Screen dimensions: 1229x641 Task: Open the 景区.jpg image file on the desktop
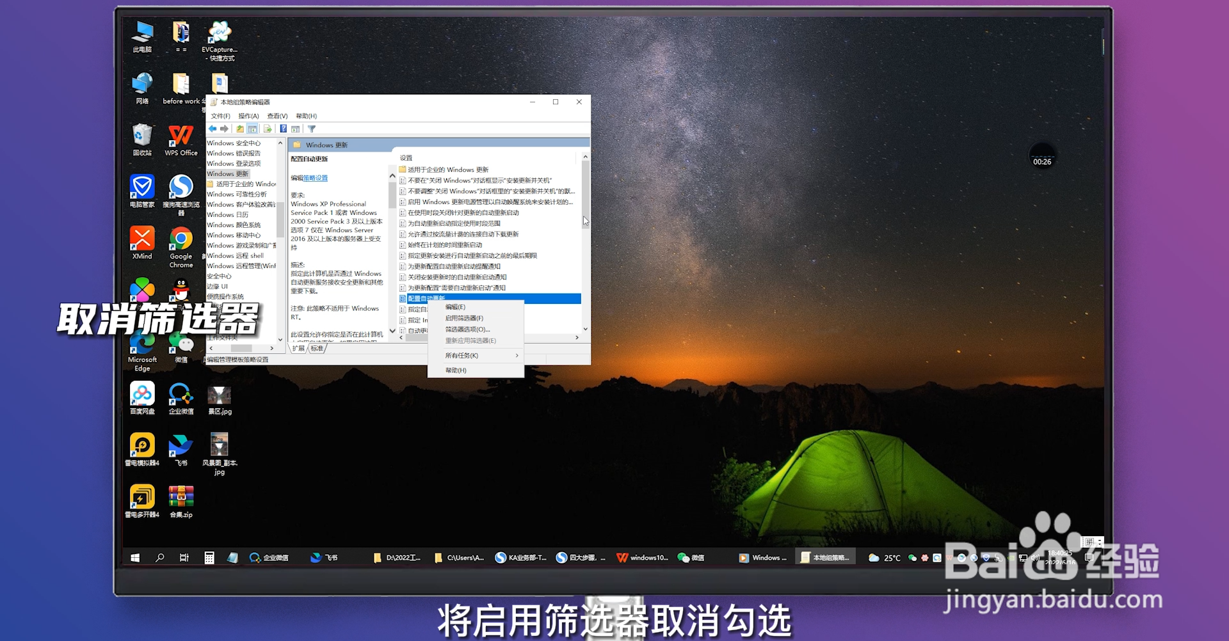coord(220,401)
